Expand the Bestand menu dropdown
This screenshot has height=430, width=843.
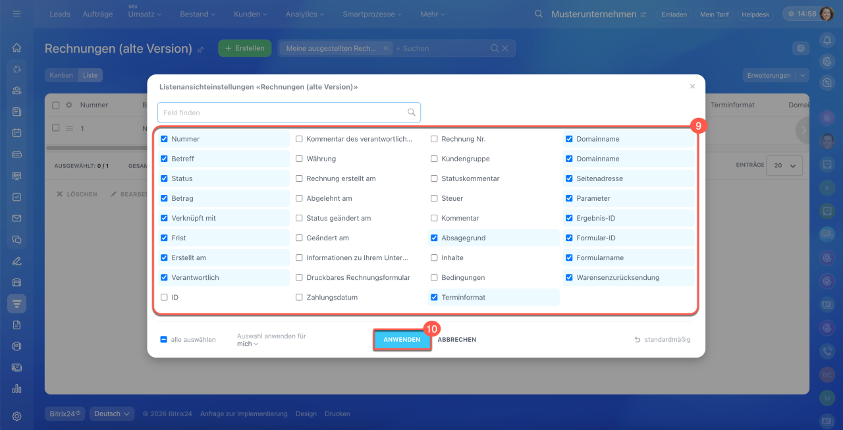point(197,14)
